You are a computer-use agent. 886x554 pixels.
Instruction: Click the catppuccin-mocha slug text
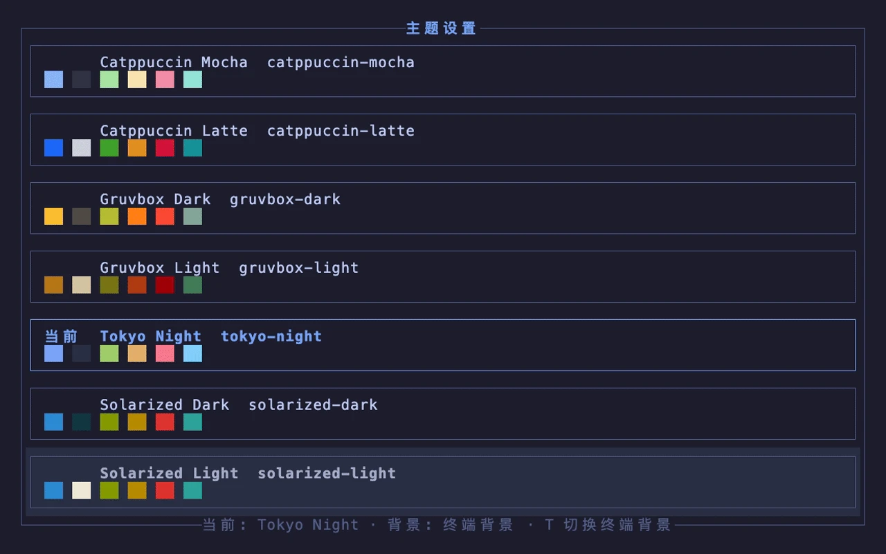[341, 62]
